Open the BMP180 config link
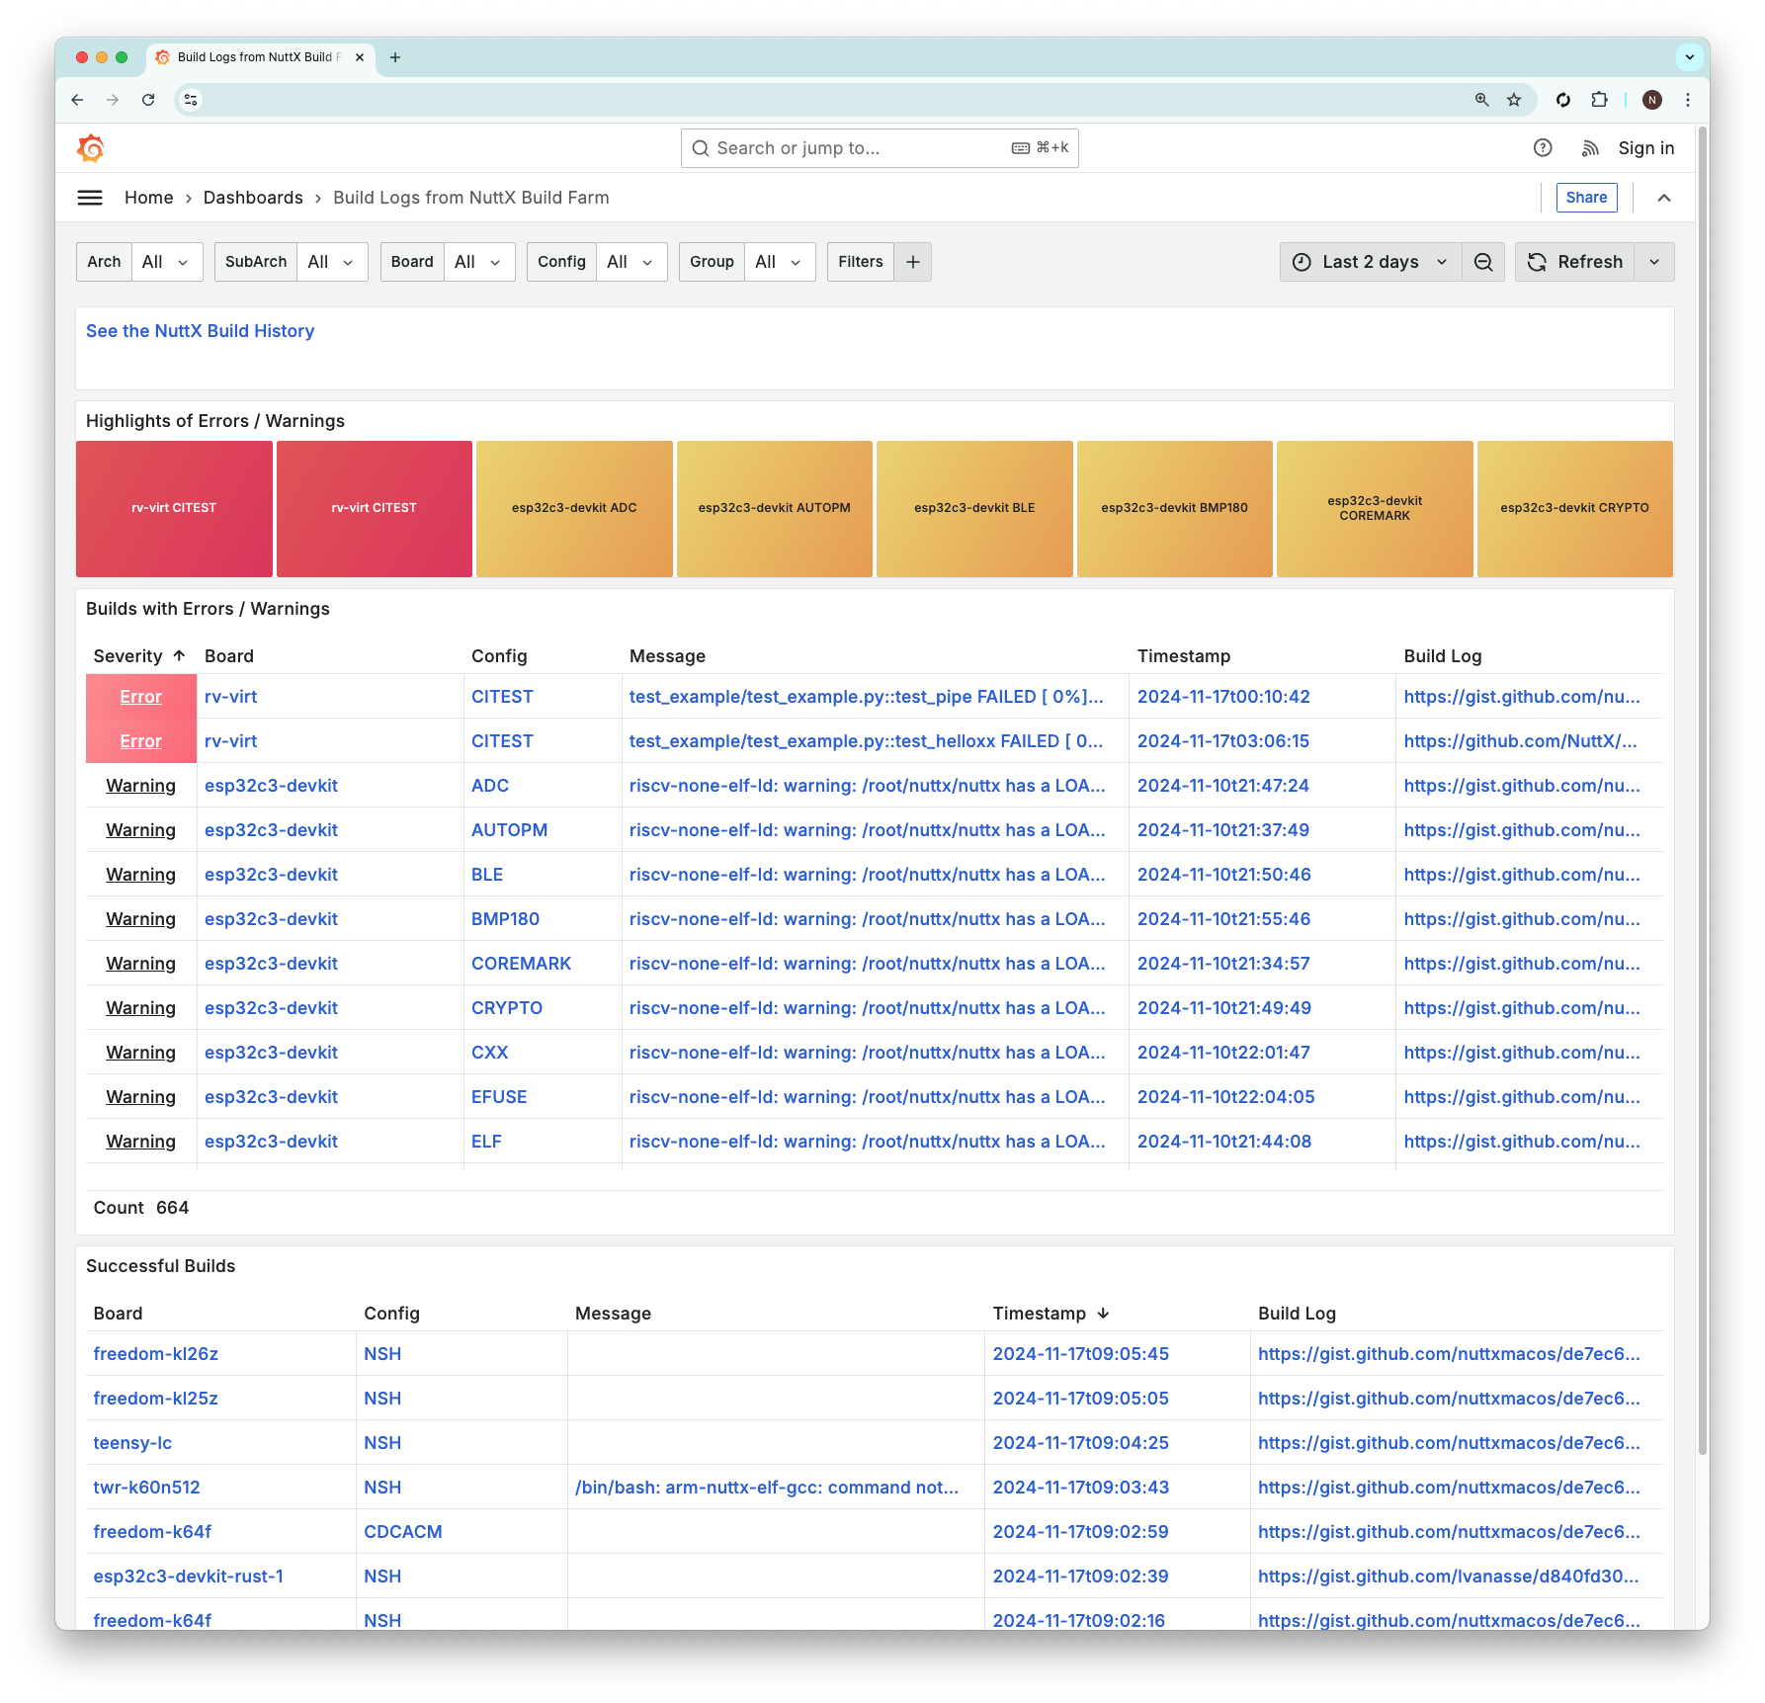Screen dimensions: 1765x1703 505,919
